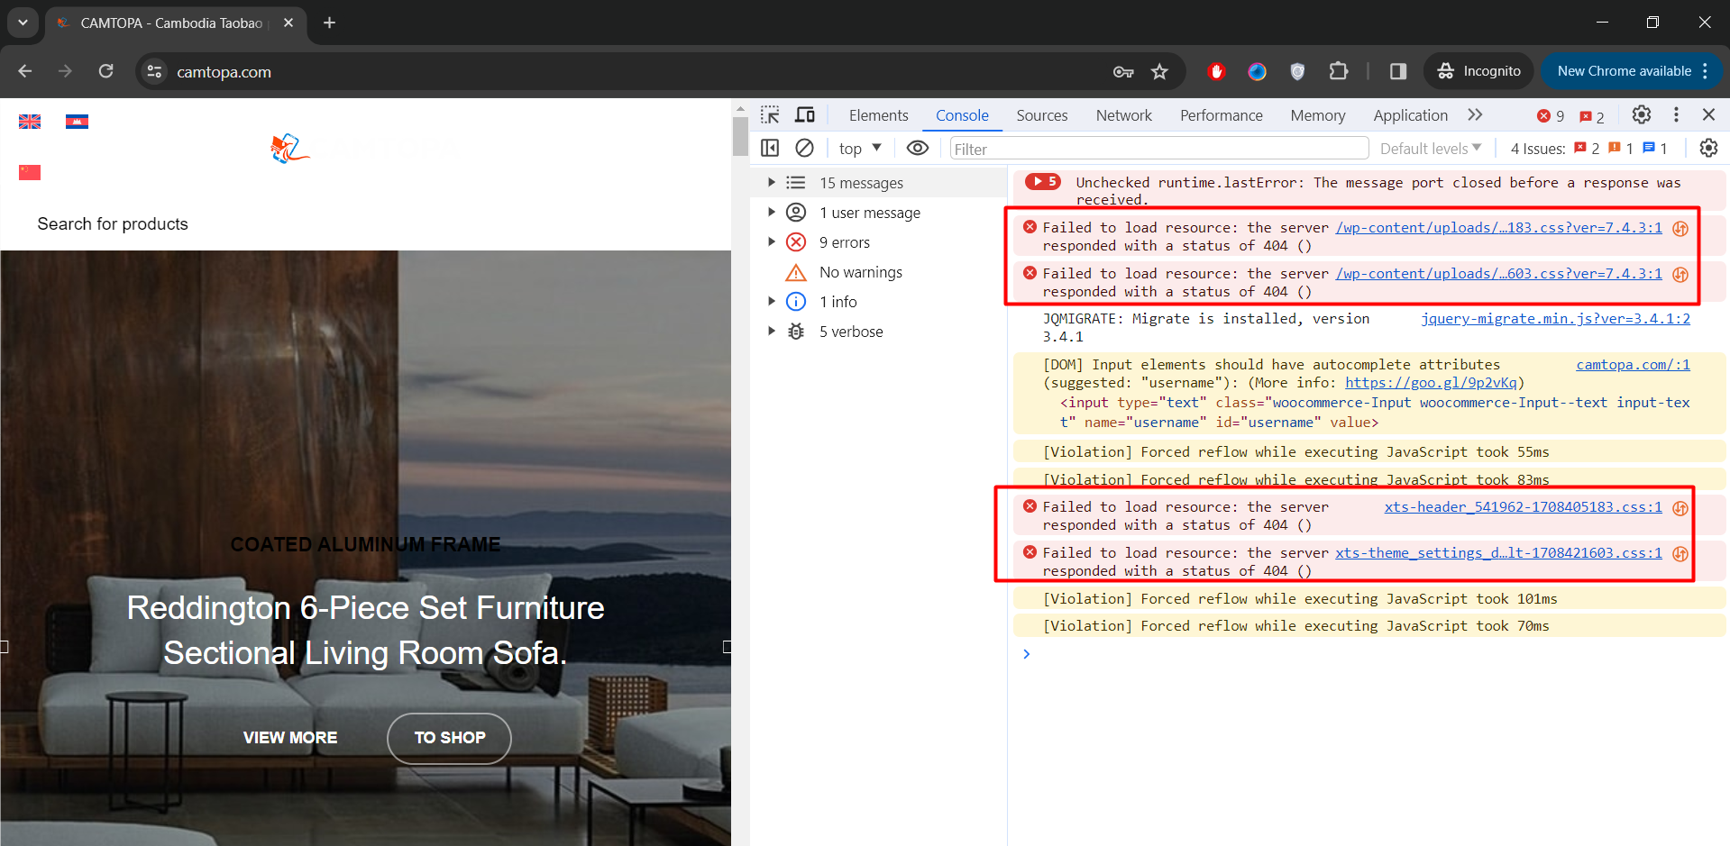This screenshot has height=846, width=1730.
Task: Toggle the device toolbar icon
Action: (x=805, y=115)
